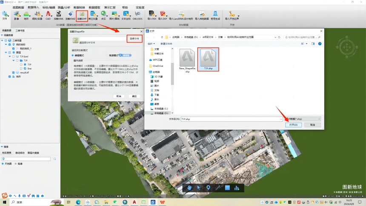Expand the file name combo box arrow

(281, 119)
